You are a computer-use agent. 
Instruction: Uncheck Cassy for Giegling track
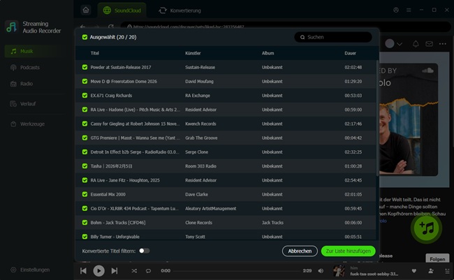pyautogui.click(x=85, y=124)
